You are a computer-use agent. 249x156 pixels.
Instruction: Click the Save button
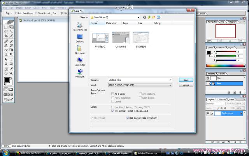186,80
